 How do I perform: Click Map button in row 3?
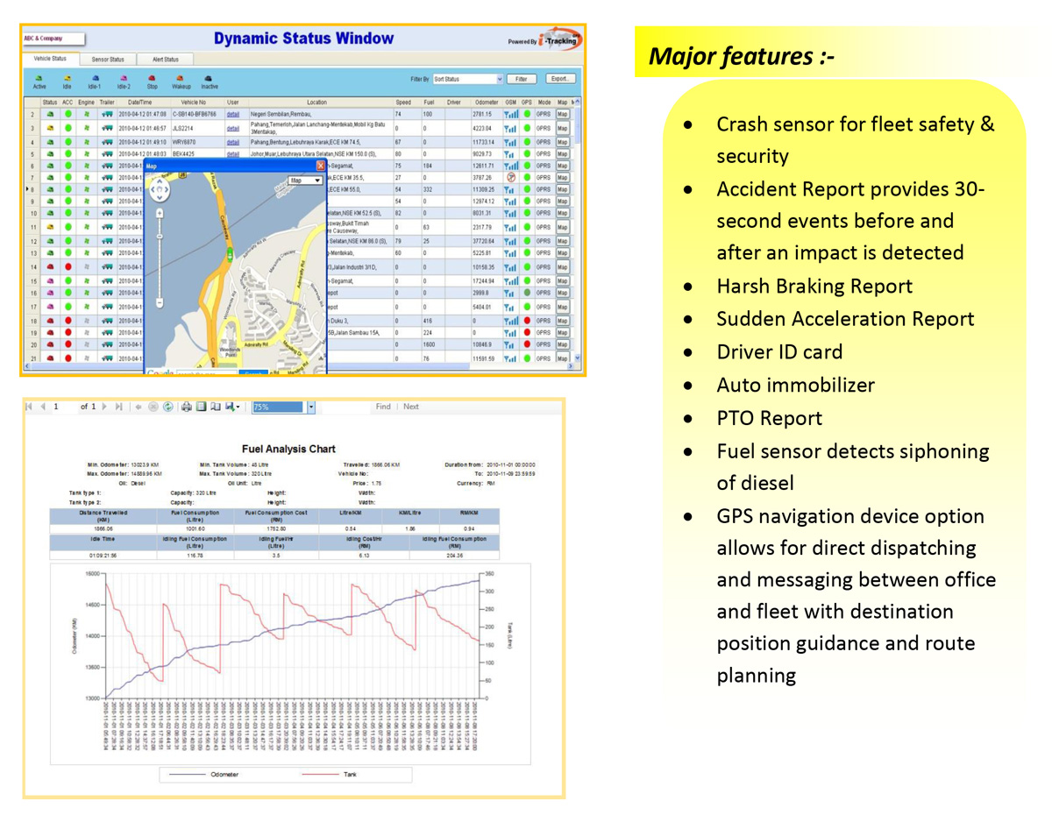point(563,128)
